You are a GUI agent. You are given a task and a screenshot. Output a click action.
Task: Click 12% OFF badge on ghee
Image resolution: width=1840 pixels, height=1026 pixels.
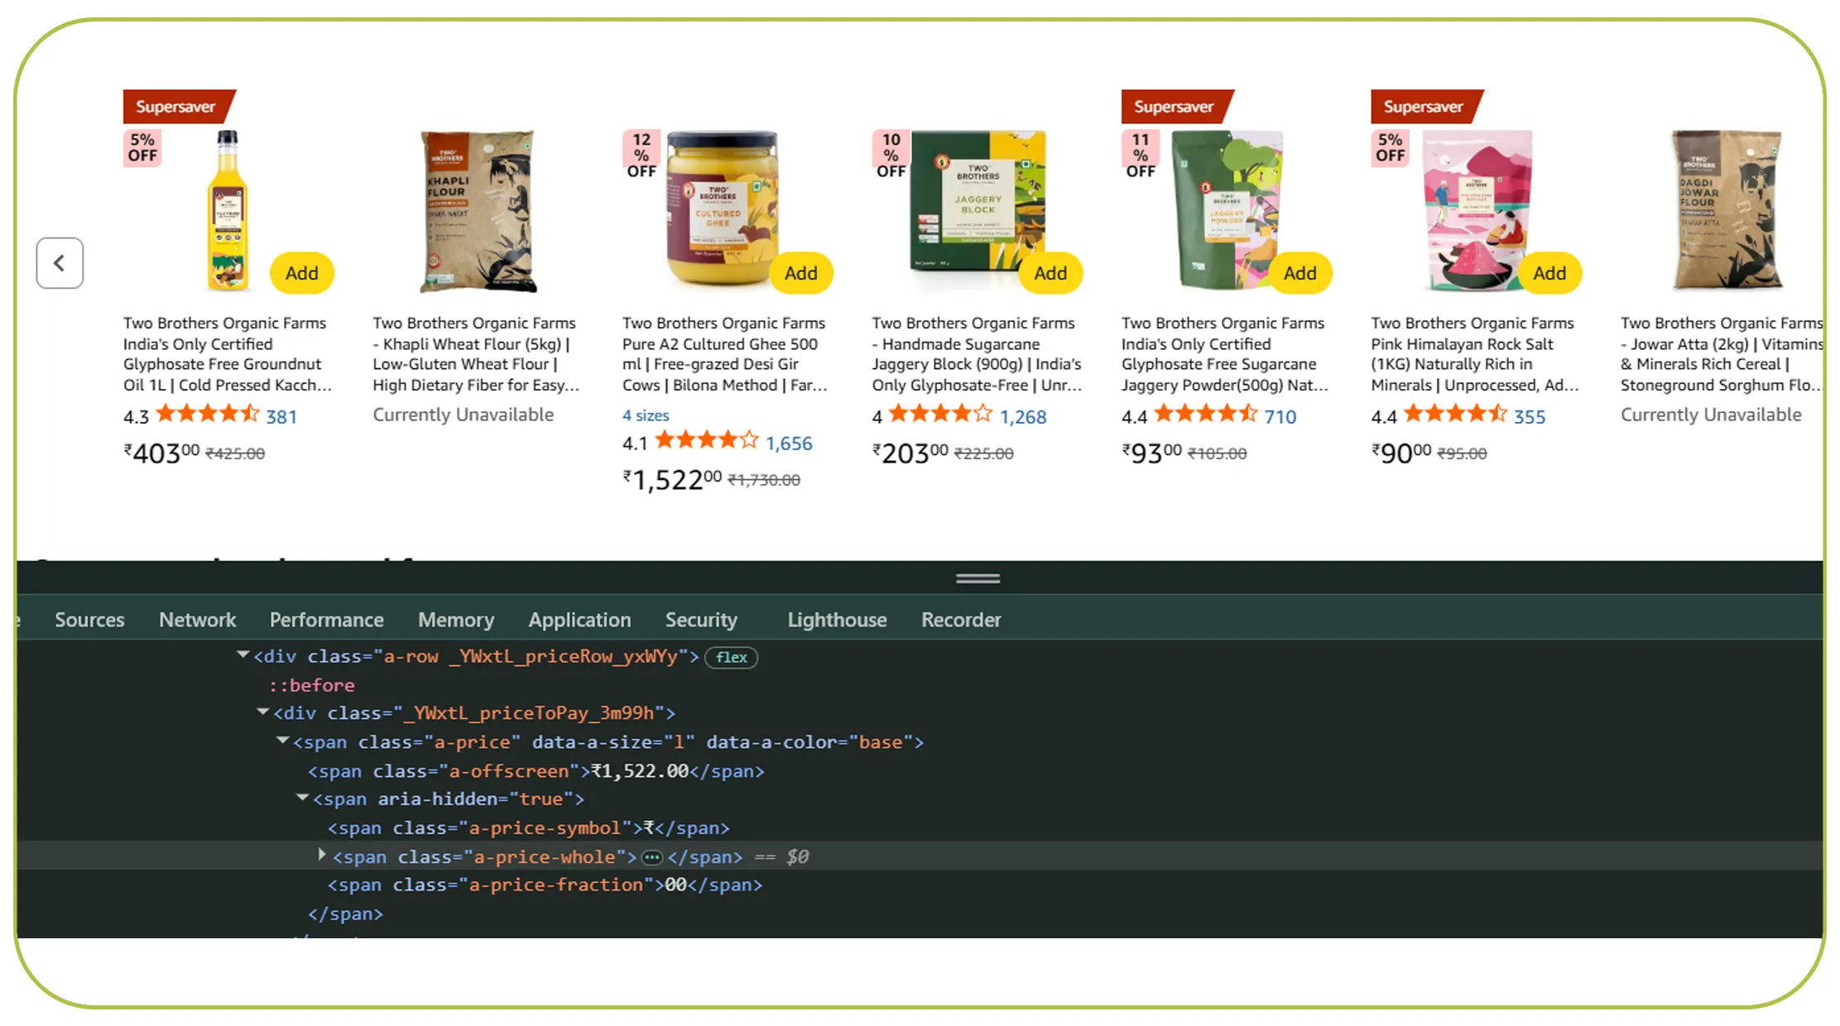click(641, 155)
